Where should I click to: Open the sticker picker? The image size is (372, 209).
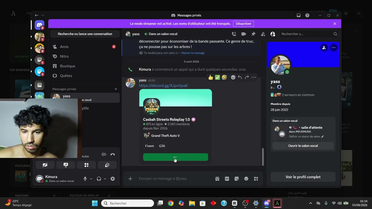tap(237, 179)
